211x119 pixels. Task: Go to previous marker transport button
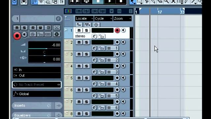pyautogui.click(x=72, y=2)
